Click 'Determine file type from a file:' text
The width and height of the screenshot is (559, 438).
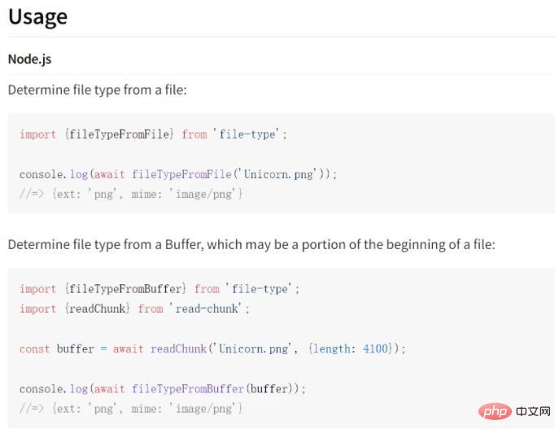[x=97, y=90]
